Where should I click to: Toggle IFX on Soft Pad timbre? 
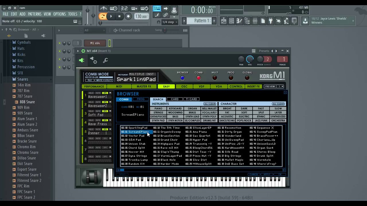(x=105, y=111)
